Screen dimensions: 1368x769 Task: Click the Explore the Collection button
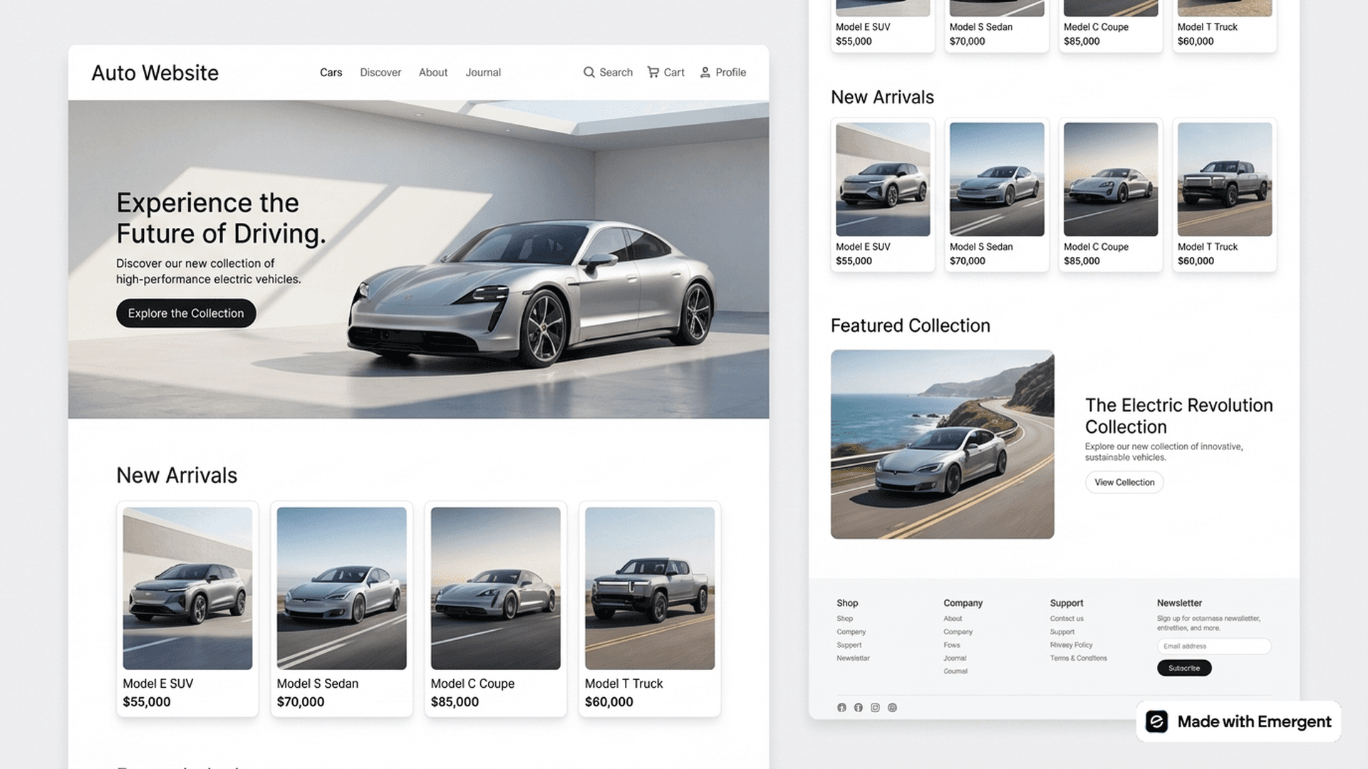[185, 313]
